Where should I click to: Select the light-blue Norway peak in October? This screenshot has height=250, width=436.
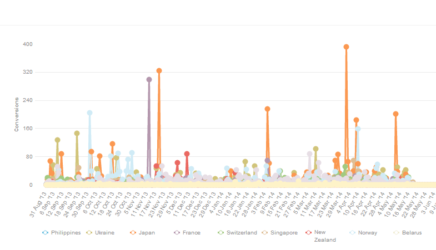tap(89, 113)
